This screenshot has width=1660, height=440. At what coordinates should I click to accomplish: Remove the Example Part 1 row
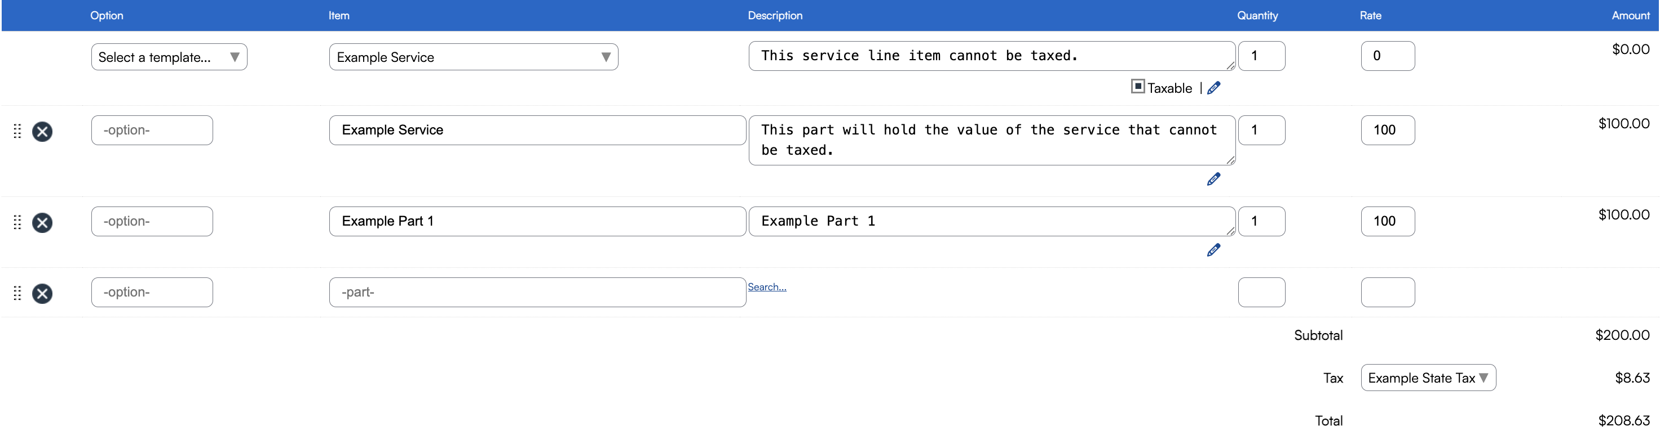(x=42, y=223)
